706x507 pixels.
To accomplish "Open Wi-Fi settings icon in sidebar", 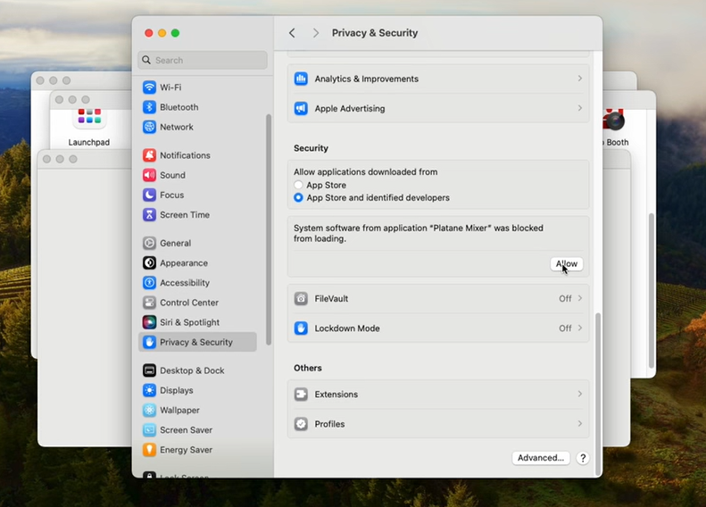I will (x=149, y=87).
